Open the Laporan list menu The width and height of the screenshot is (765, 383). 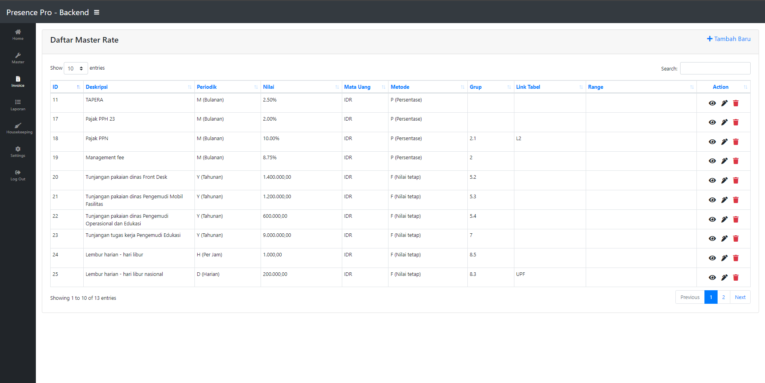coord(18,105)
